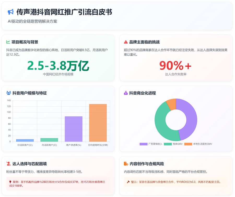This screenshot has width=235, height=197.
Task: Click the purple 用户渗透率 bar
Action: point(74,129)
